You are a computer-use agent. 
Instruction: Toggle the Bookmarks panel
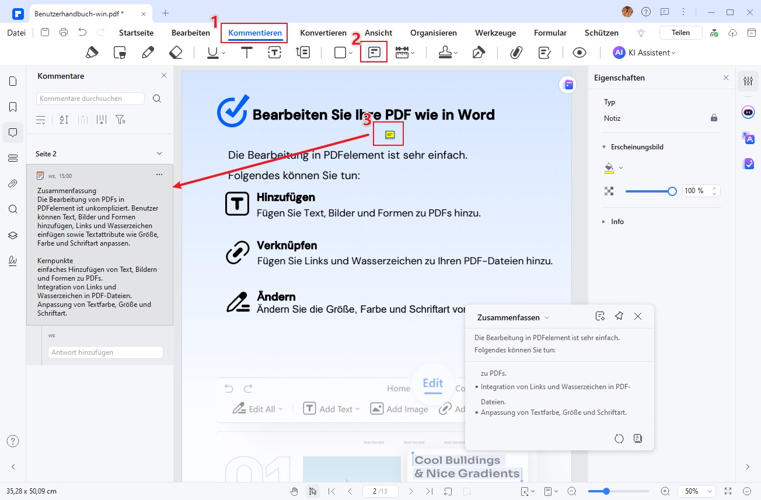pos(13,107)
